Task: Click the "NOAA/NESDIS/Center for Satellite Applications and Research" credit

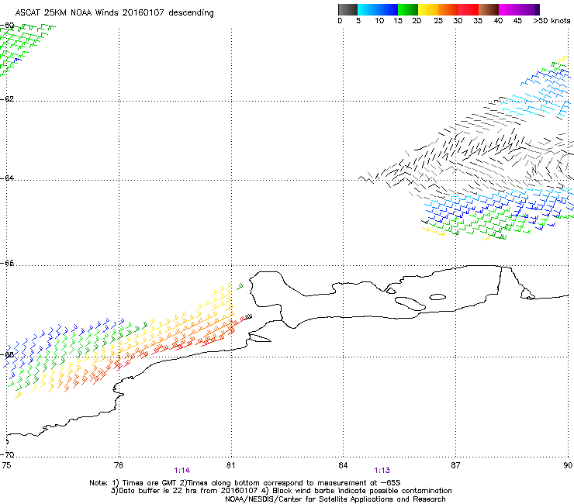Action: coord(335,499)
